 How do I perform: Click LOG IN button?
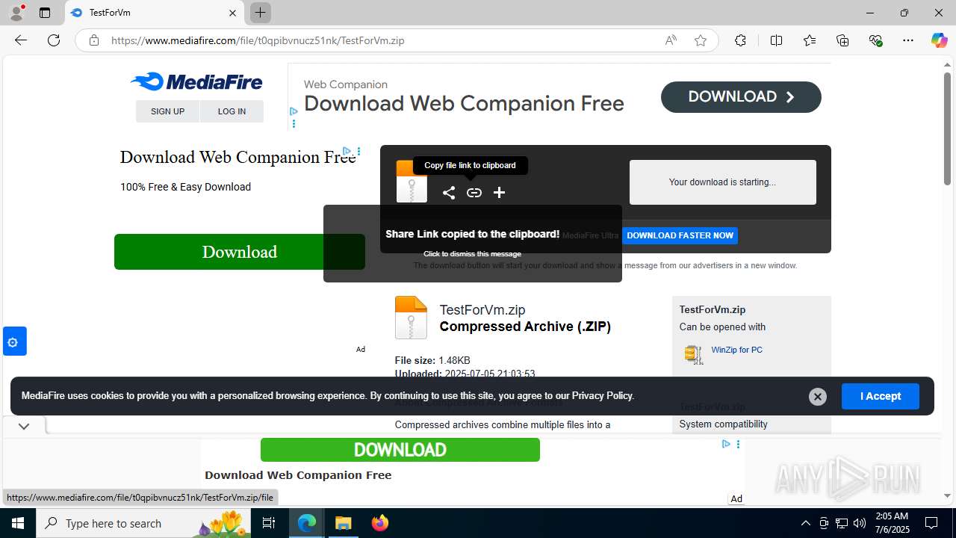tap(232, 111)
